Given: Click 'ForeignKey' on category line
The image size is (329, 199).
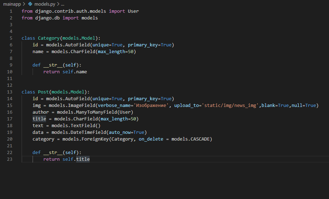Looking at the screenshot, I should (x=95, y=139).
